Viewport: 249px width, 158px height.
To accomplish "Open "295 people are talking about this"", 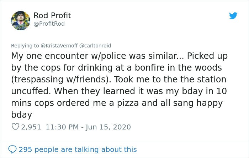I will (x=78, y=149).
